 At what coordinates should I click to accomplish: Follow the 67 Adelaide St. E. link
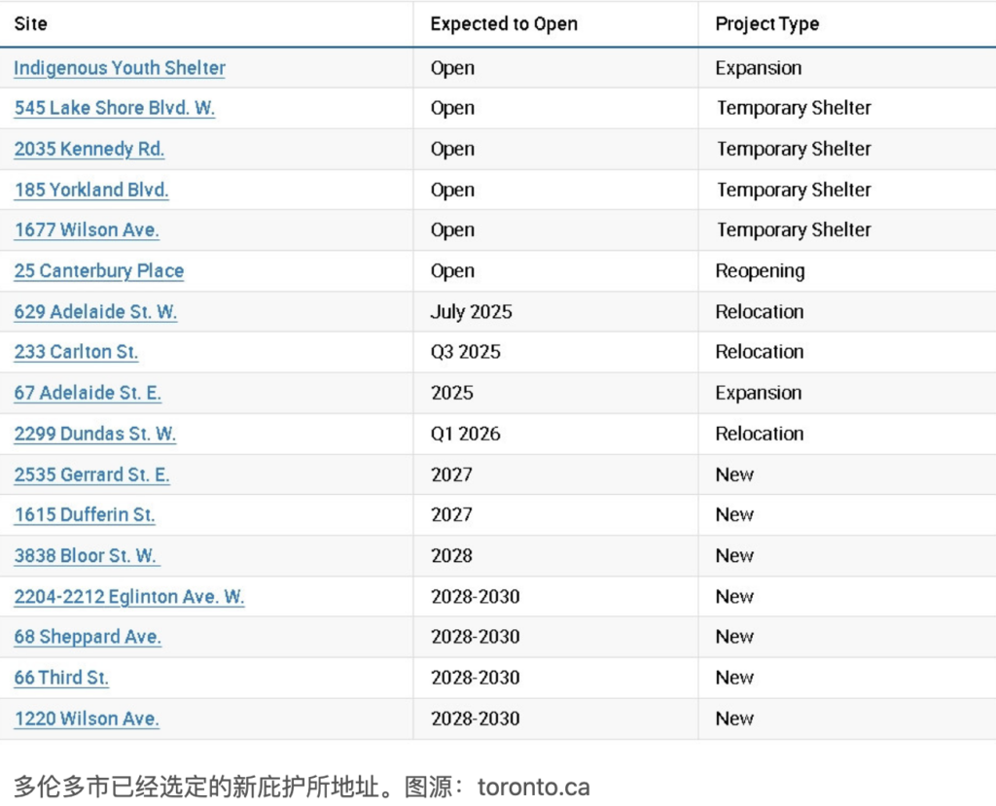[88, 393]
